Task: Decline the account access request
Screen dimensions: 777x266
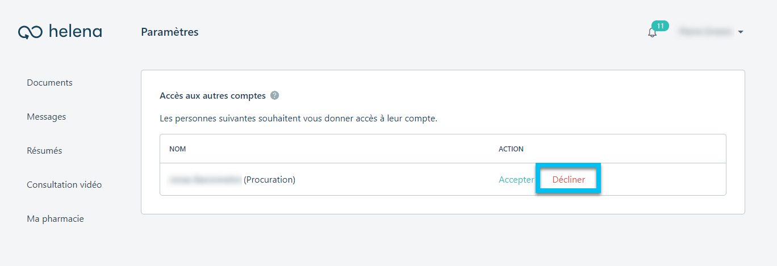Action: point(569,180)
